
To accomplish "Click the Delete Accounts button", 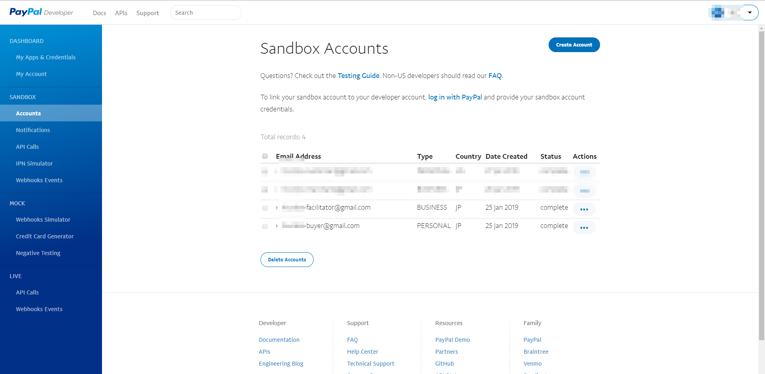I will (287, 260).
